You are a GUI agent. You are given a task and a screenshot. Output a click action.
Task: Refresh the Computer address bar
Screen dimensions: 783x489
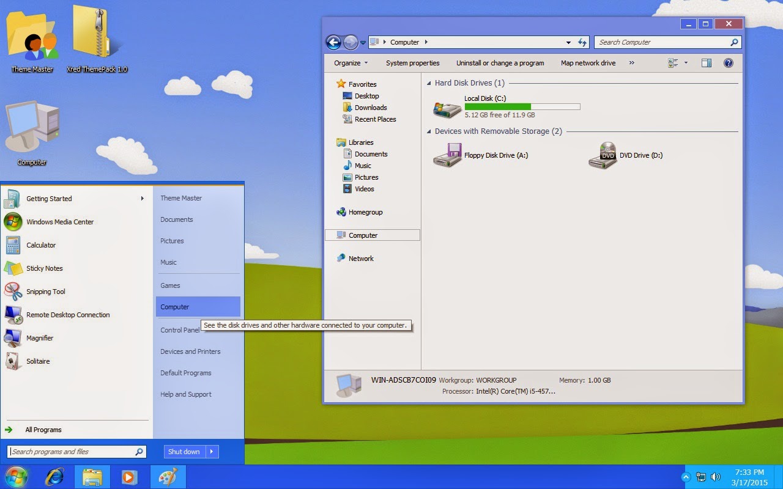[x=582, y=42]
